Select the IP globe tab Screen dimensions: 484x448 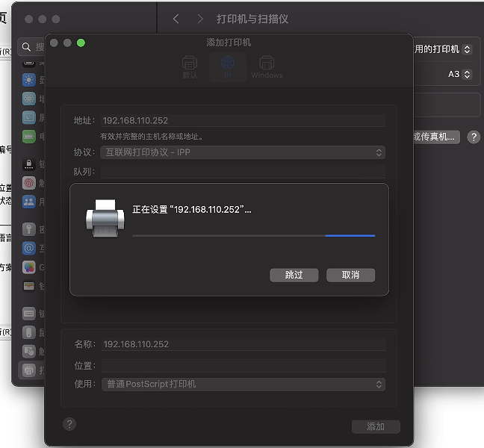pos(228,67)
